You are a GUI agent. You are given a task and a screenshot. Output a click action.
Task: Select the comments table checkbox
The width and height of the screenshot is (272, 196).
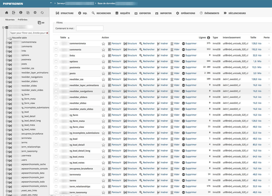point(56,49)
